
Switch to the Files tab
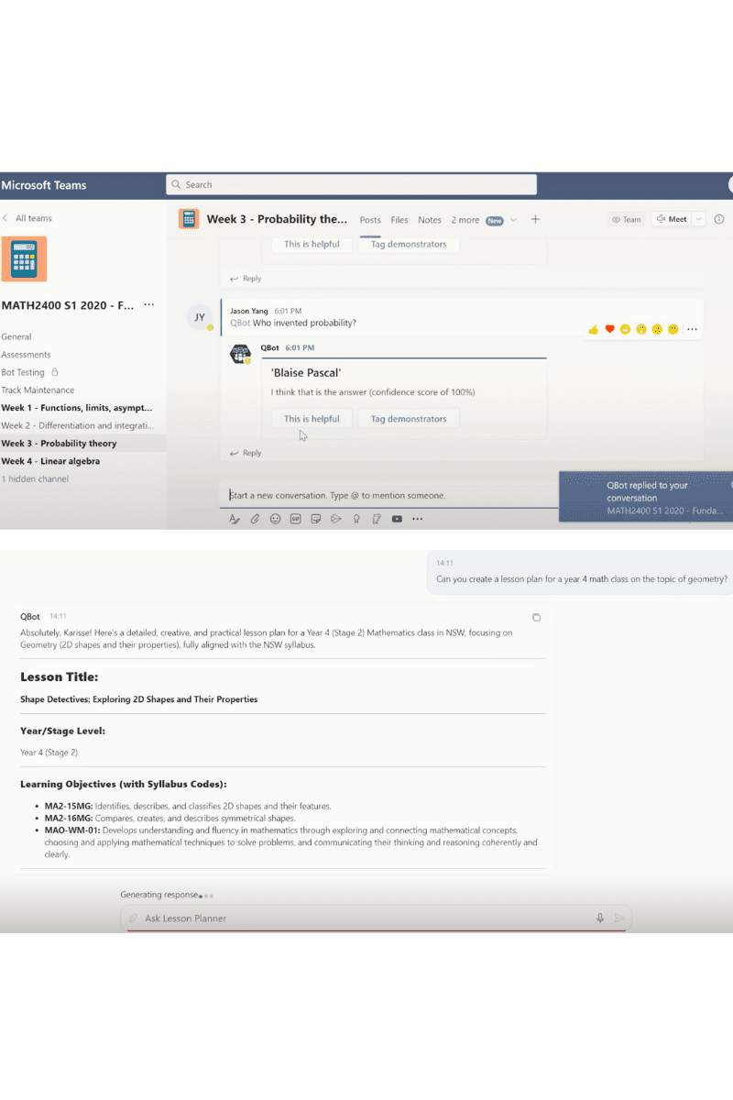point(399,220)
